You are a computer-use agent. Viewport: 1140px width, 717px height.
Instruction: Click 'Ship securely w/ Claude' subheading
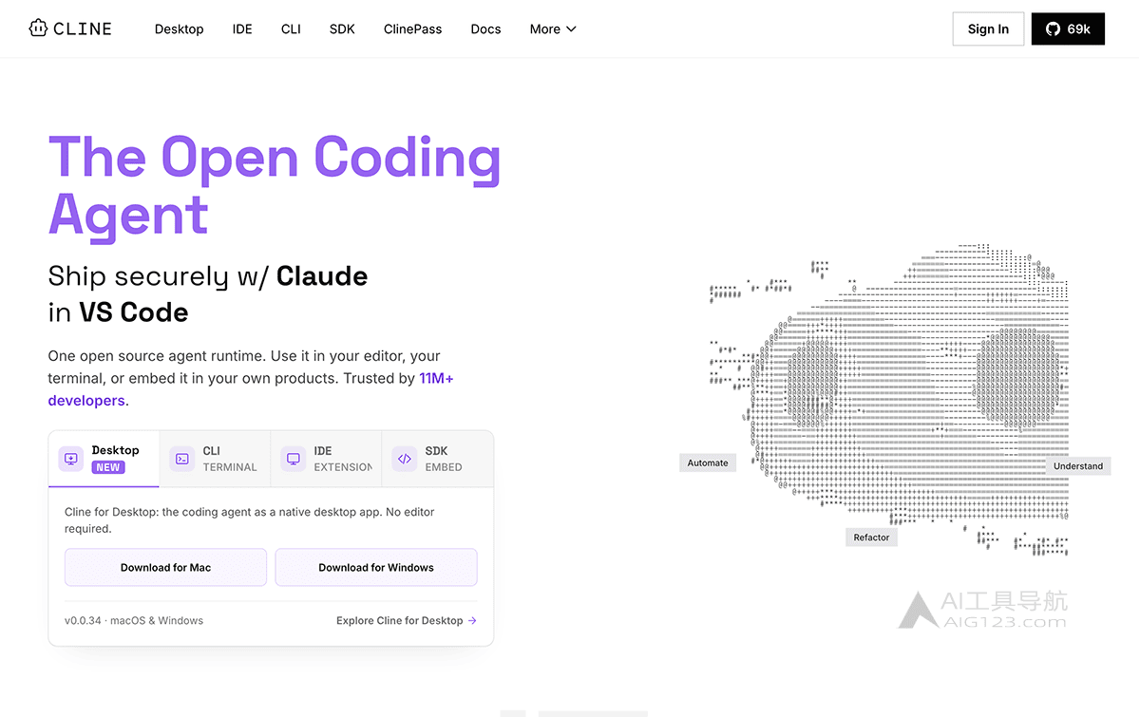(208, 276)
